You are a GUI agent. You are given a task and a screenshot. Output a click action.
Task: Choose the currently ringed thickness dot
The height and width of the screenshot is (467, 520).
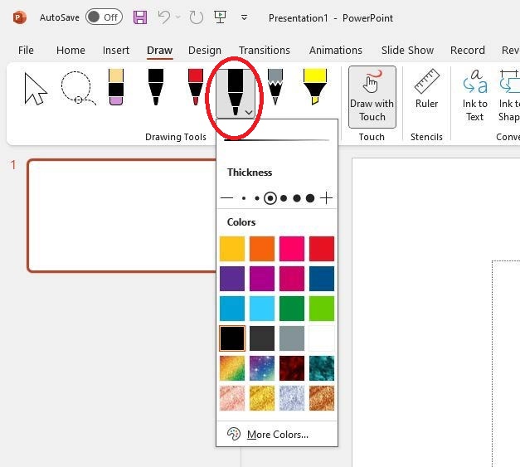coord(270,198)
